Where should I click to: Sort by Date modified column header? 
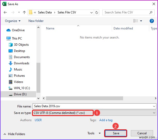click(123, 28)
